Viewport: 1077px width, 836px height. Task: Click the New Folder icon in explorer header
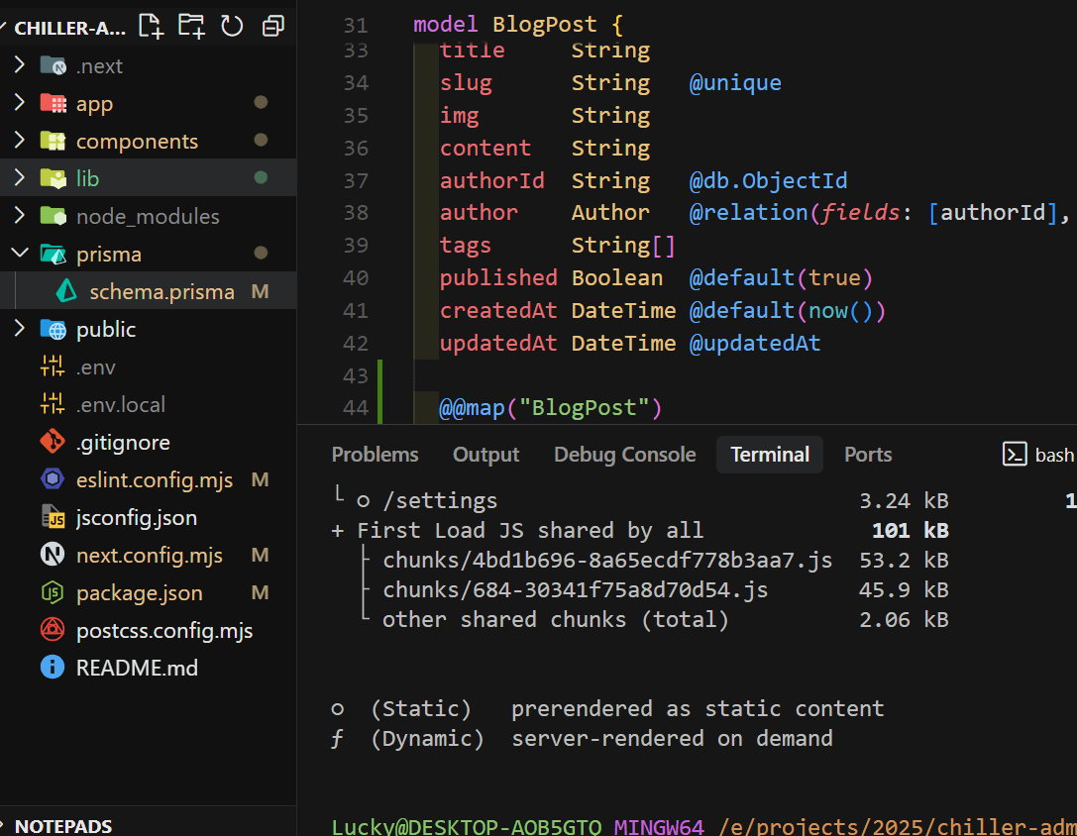tap(191, 27)
